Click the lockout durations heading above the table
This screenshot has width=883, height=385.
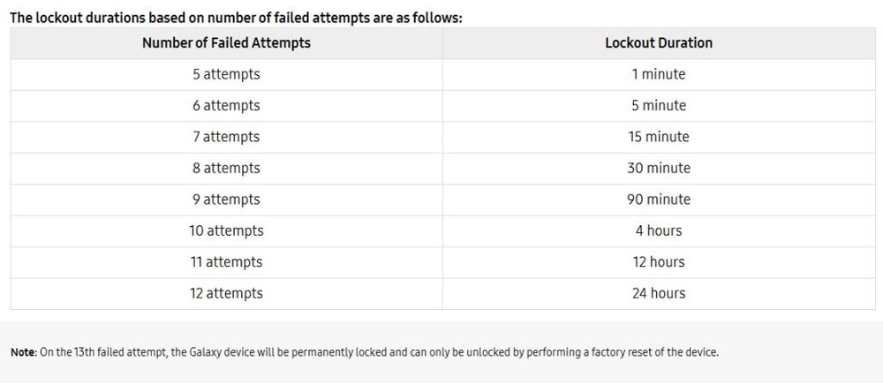point(236,18)
